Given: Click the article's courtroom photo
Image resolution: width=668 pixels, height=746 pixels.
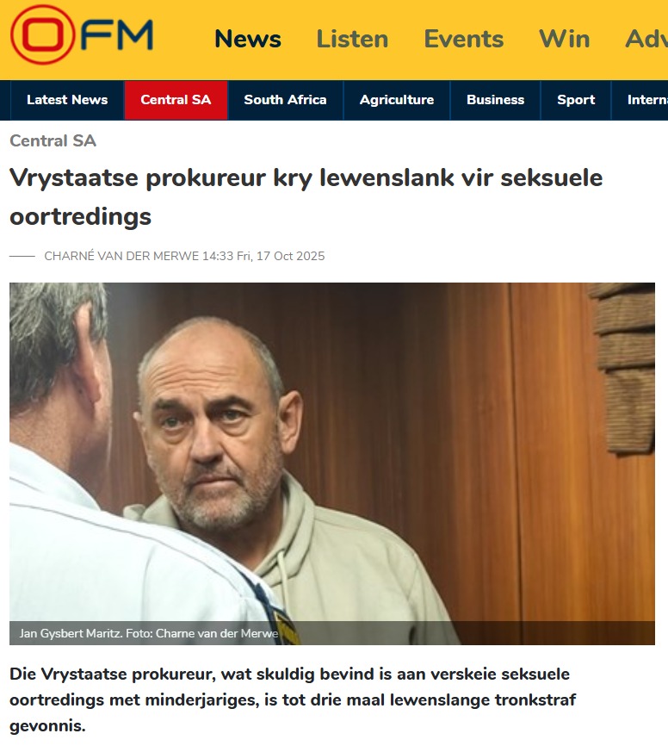Looking at the screenshot, I should click(x=332, y=463).
